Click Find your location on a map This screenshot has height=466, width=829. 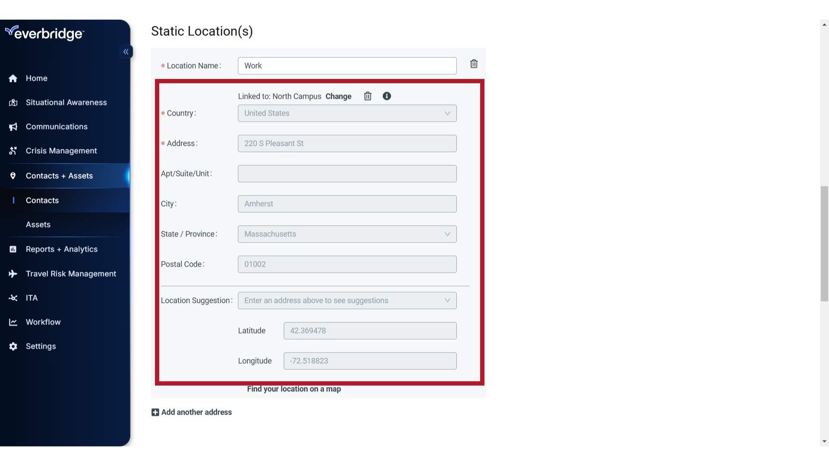coord(294,389)
